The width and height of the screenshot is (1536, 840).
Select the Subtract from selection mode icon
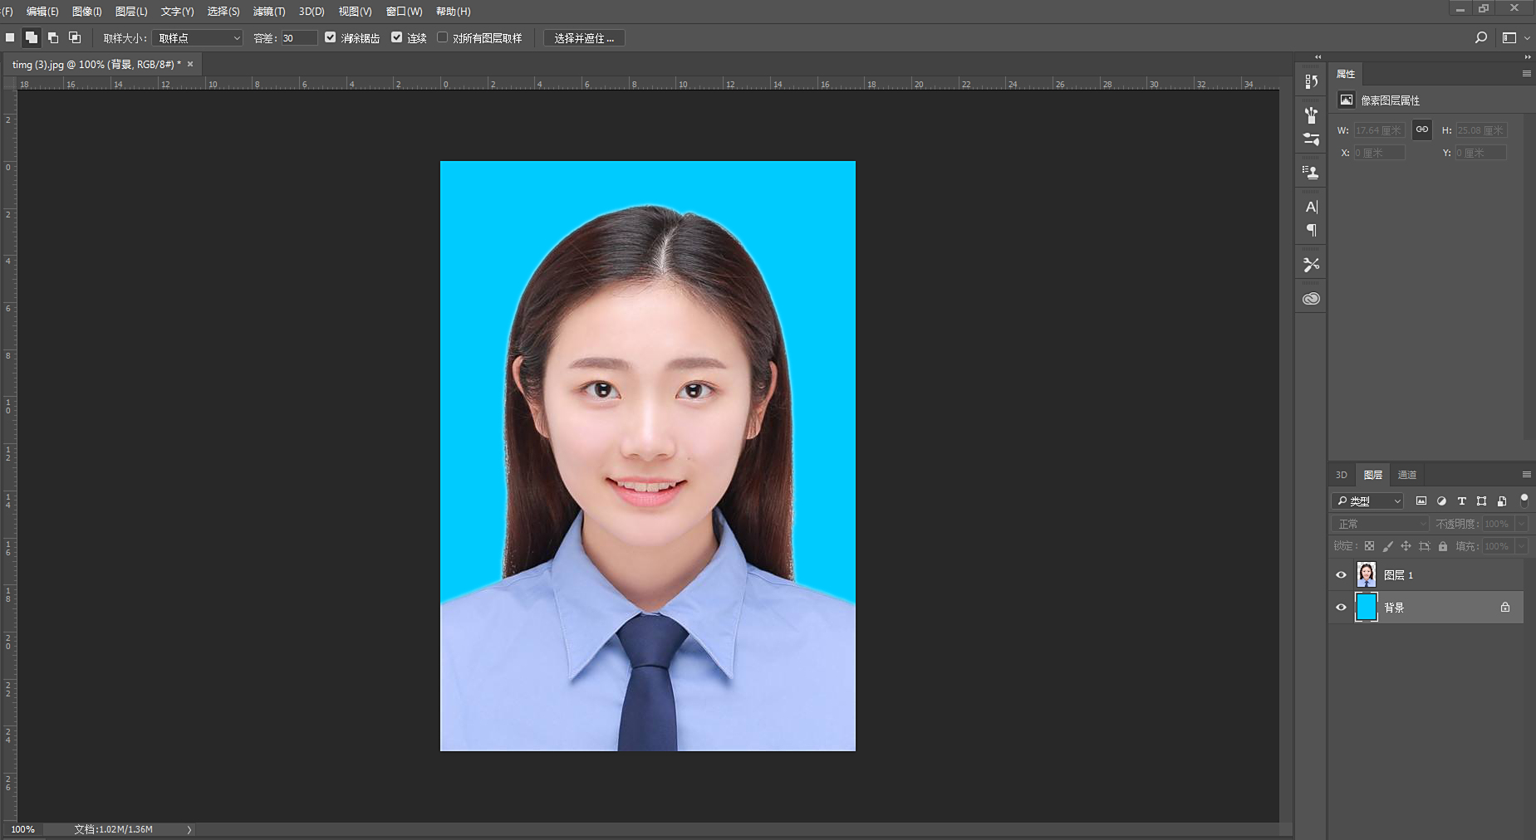(x=53, y=38)
